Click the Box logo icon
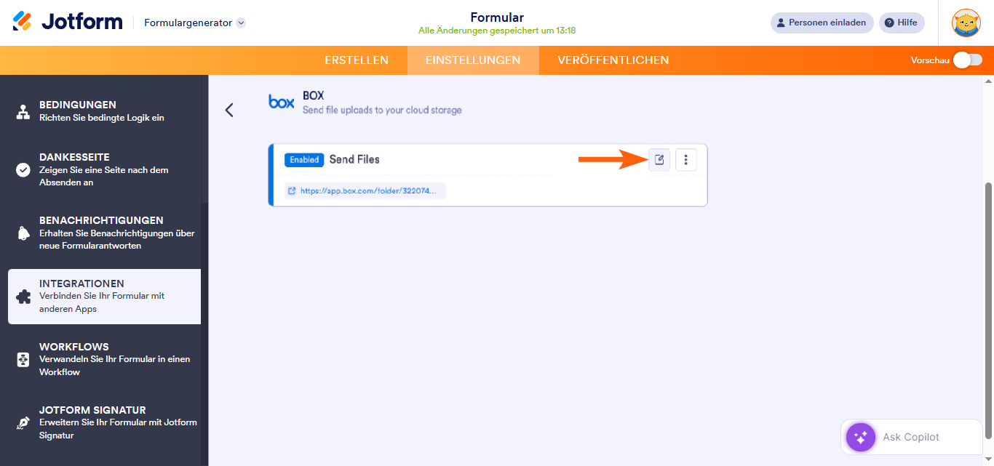Screen dimensions: 994x466 pyautogui.click(x=281, y=102)
